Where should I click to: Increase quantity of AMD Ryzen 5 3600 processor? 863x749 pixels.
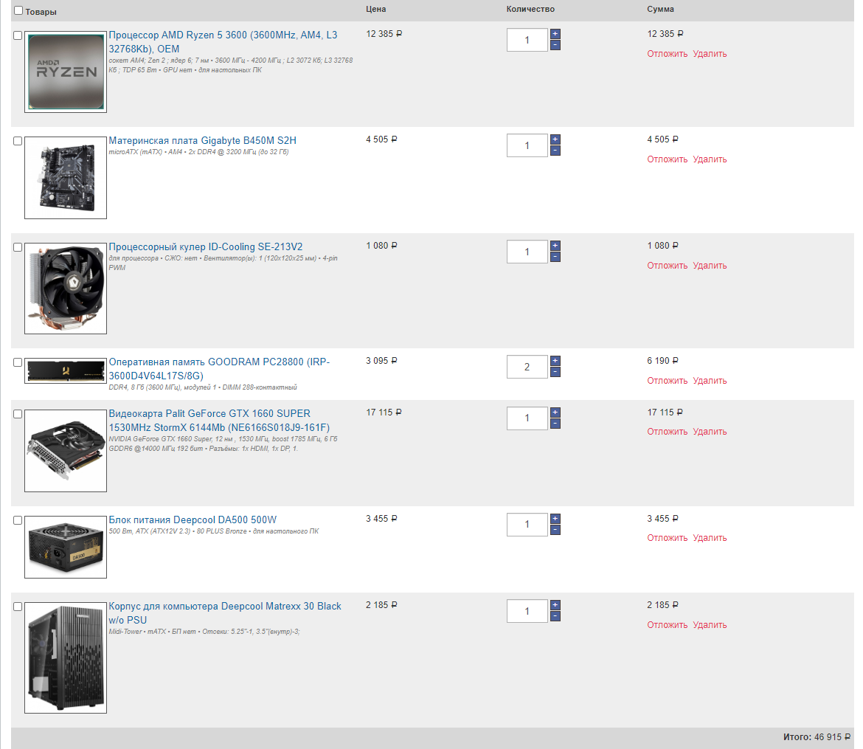coord(555,34)
